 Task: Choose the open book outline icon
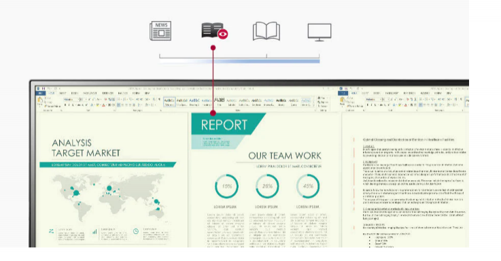pyautogui.click(x=266, y=31)
